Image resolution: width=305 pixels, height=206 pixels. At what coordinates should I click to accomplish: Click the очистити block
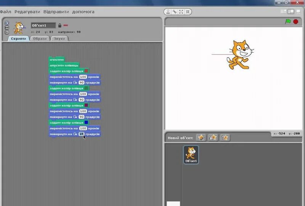(x=56, y=60)
